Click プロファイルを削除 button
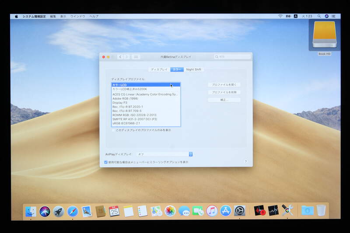350x233 pixels. [224, 92]
